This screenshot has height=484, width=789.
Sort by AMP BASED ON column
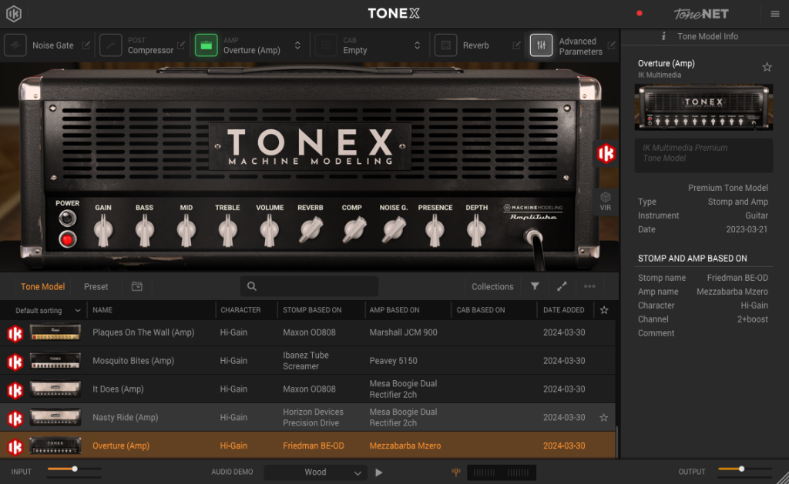click(394, 310)
